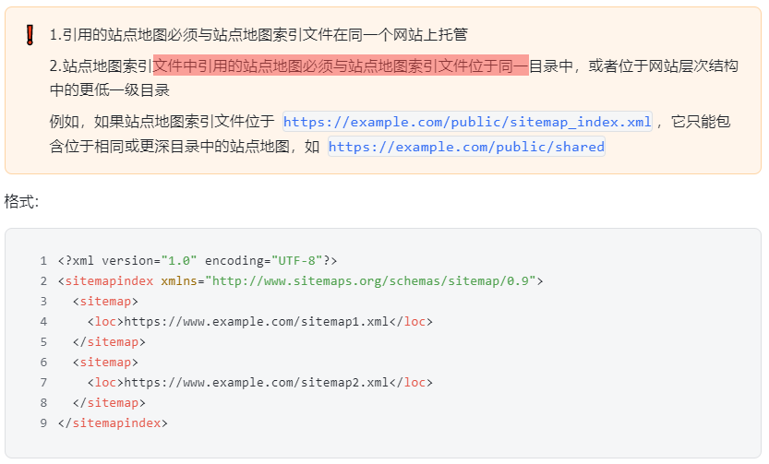Click the 格式: label above the code block
The image size is (769, 464).
pos(21,201)
